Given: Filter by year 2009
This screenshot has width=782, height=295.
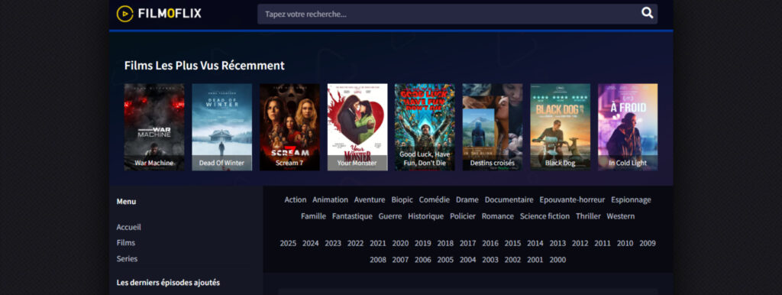Looking at the screenshot, I should [648, 244].
